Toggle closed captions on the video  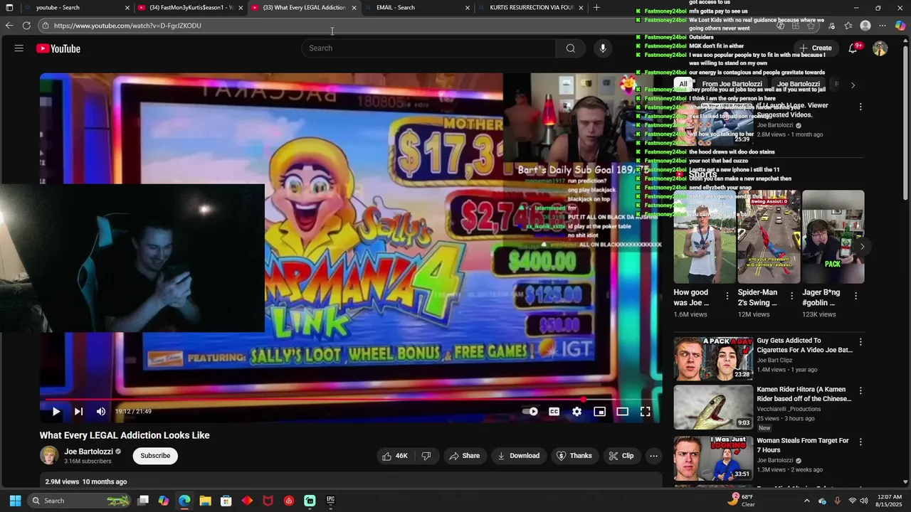(554, 411)
